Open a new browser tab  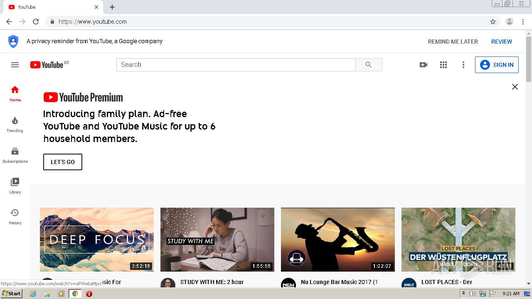coord(112,7)
